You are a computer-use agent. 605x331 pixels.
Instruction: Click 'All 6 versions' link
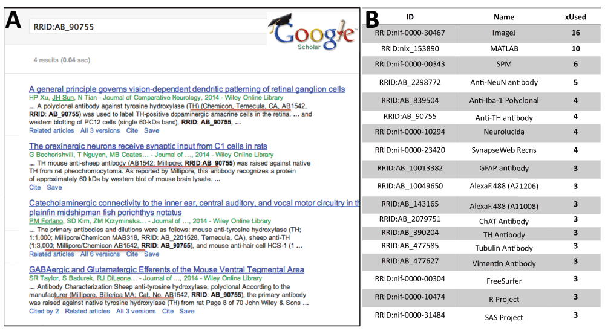(x=100, y=254)
